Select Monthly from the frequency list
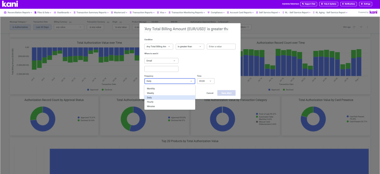This screenshot has height=174, width=380. [x=151, y=89]
